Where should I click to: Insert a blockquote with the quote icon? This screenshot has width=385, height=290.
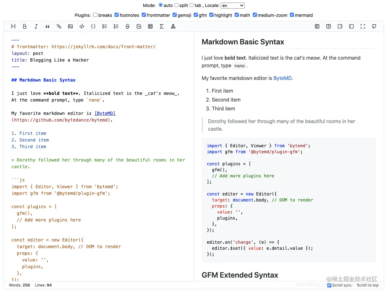[x=48, y=26]
